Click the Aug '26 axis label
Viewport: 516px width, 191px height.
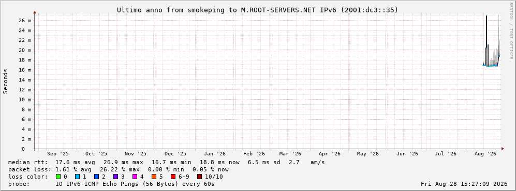(x=485, y=154)
